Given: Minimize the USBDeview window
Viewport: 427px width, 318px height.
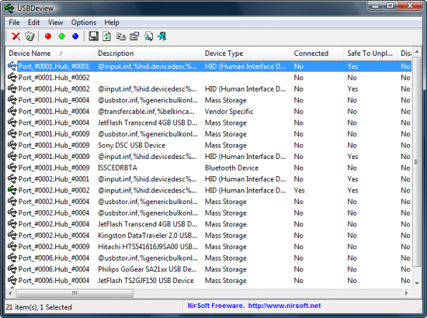Looking at the screenshot, I should pos(375,6).
